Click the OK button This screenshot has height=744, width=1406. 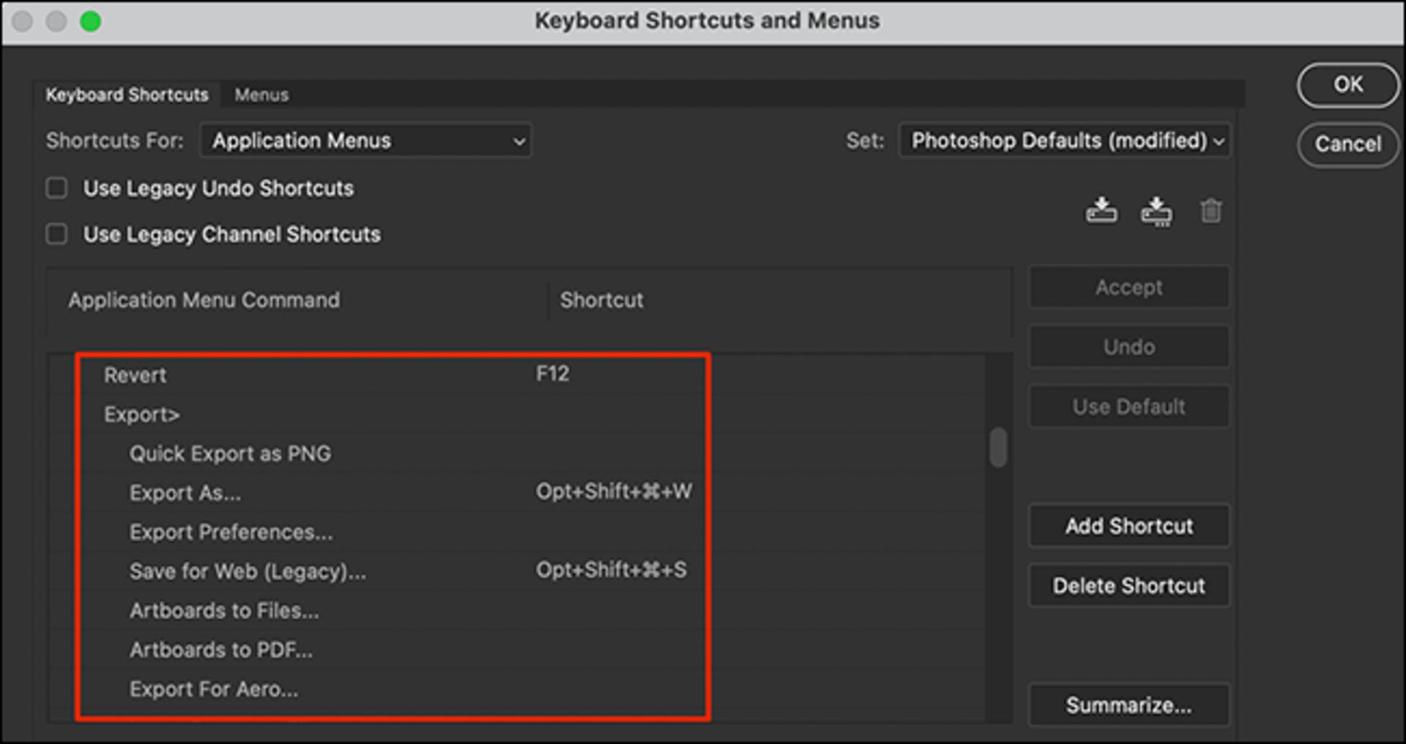coord(1348,85)
